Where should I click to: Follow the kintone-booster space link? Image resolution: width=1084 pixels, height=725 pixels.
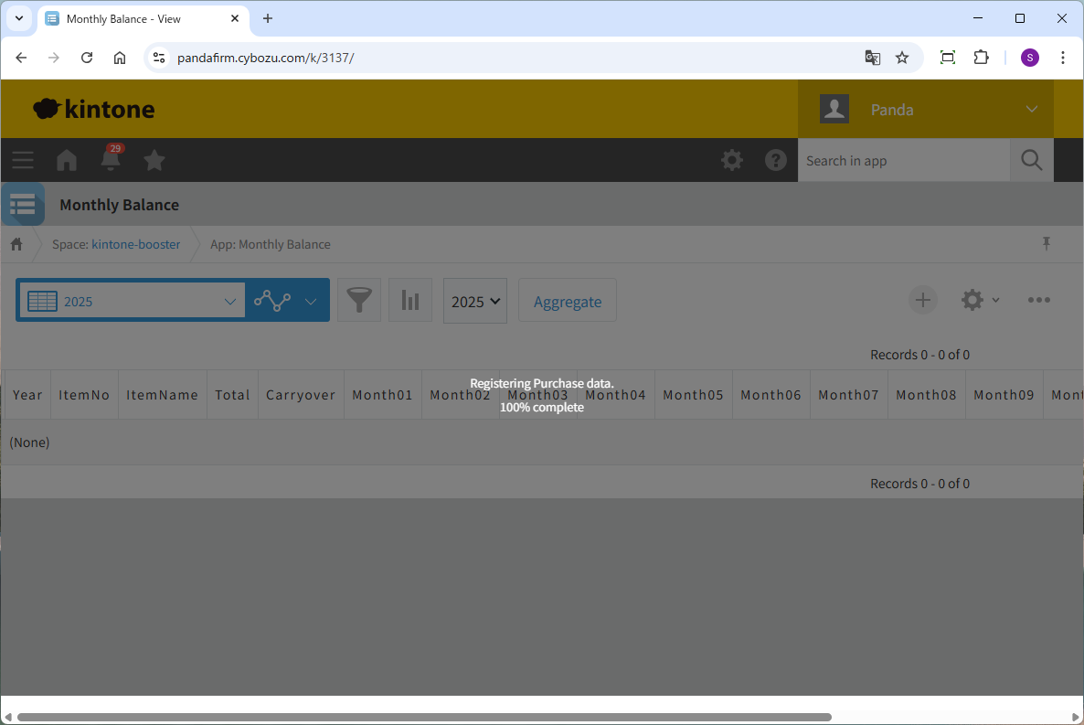click(x=135, y=244)
